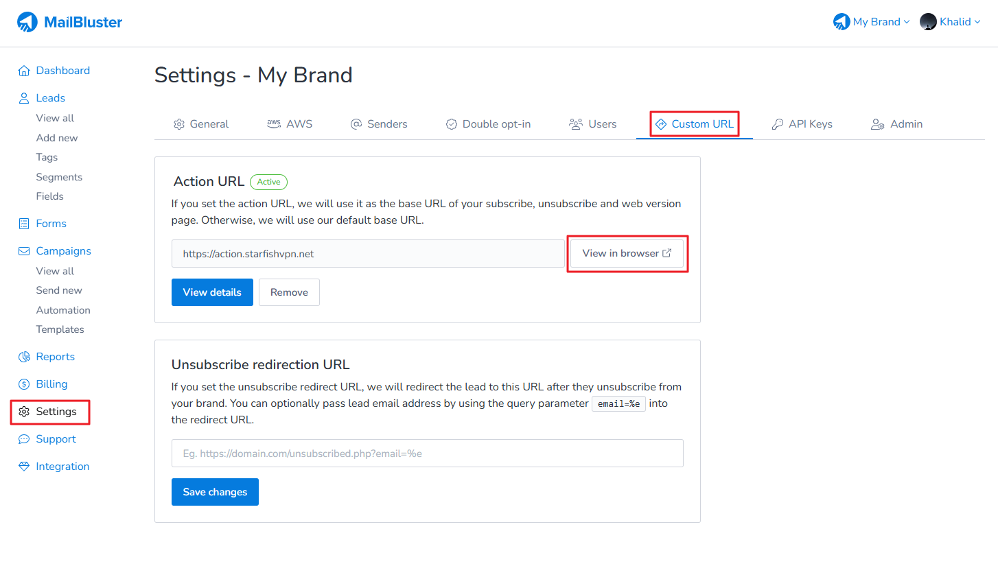The image size is (998, 564).
Task: Click the Leads person icon
Action: [x=24, y=98]
